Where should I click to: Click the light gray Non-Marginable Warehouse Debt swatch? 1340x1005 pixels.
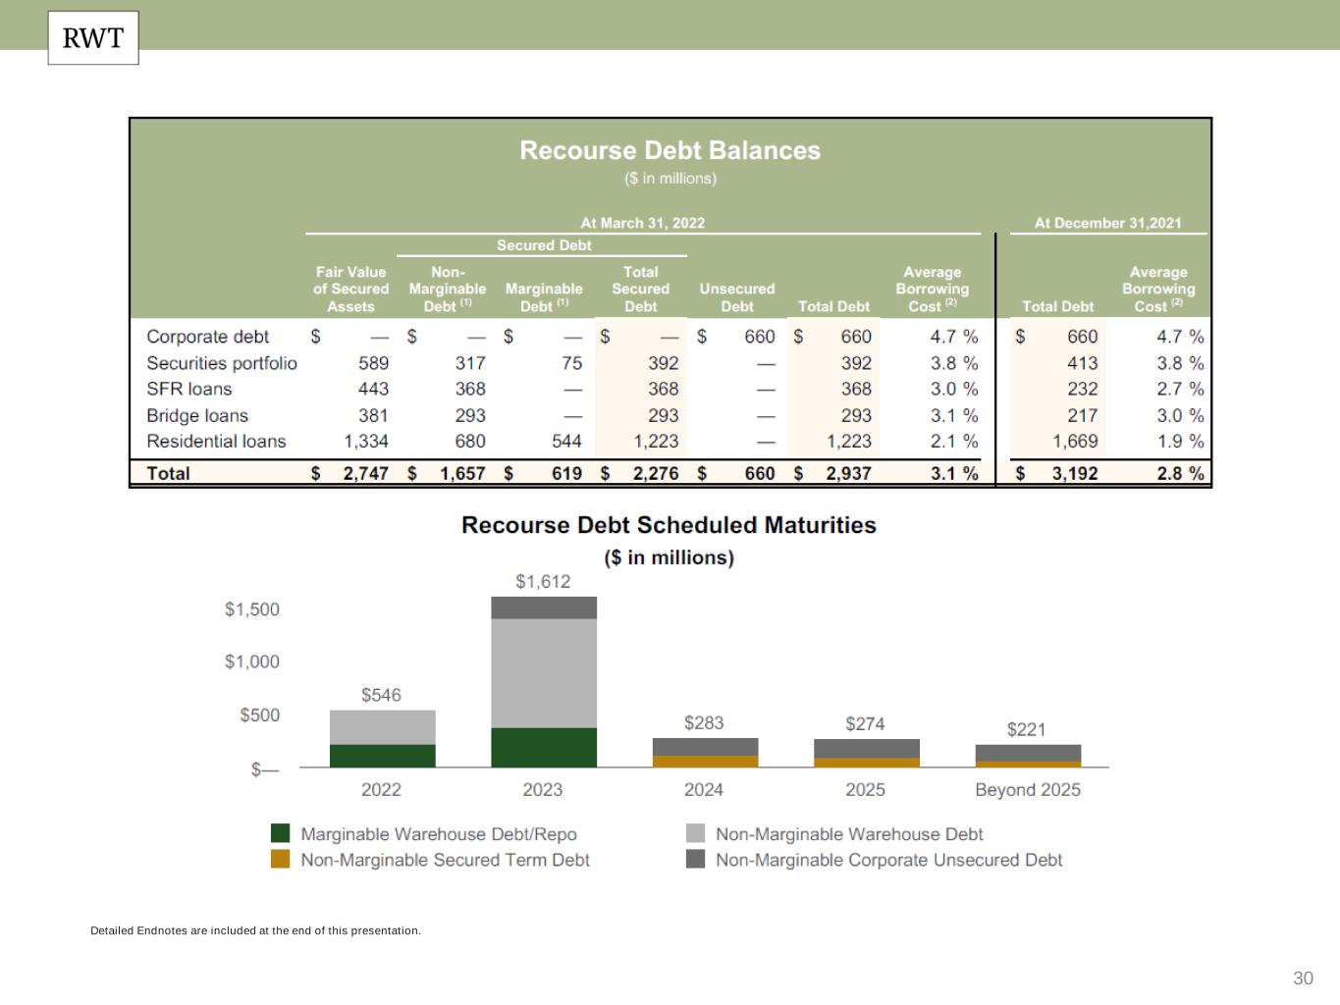(695, 833)
